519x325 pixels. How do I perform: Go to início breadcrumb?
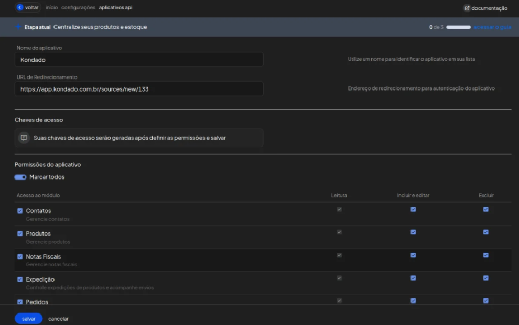tap(51, 8)
